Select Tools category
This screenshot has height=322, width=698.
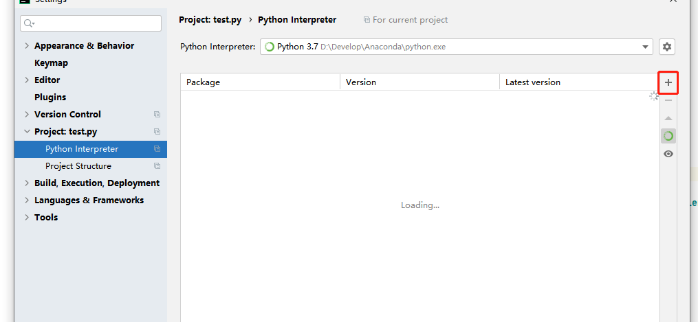pyautogui.click(x=46, y=217)
